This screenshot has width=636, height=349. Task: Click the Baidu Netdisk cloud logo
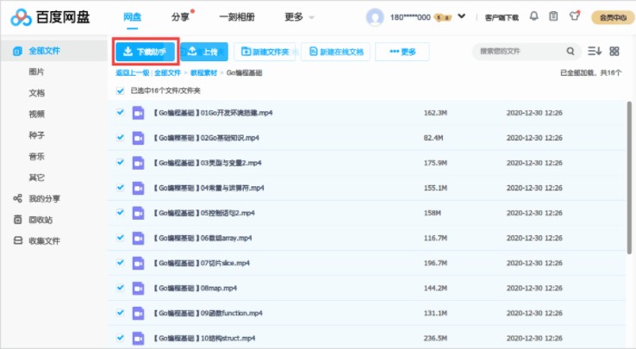(21, 17)
